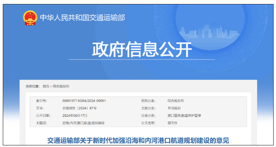The image size is (276, 147).
Task: Open the 首页 breadcrumb link
Action: click(x=46, y=86)
